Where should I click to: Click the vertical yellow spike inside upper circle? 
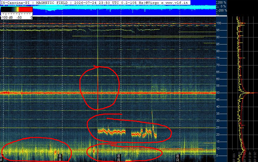coord(98,88)
